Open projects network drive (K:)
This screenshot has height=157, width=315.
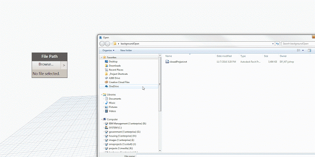[121, 148]
